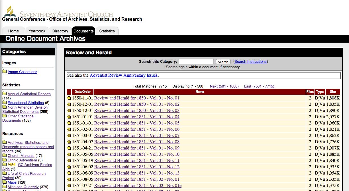Click the Search this Category input field
Image resolution: width=349 pixels, height=191 pixels.
[196, 61]
